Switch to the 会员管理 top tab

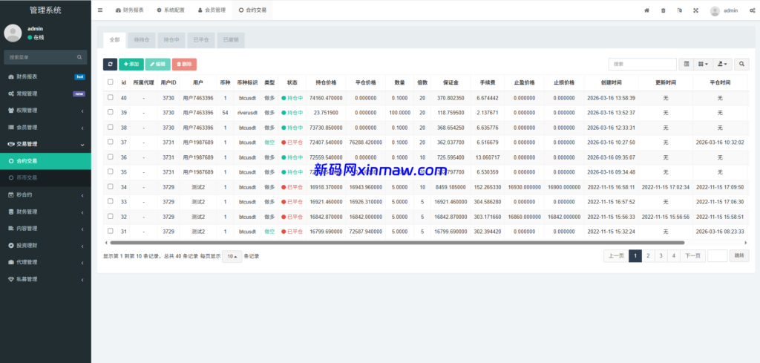(x=212, y=10)
